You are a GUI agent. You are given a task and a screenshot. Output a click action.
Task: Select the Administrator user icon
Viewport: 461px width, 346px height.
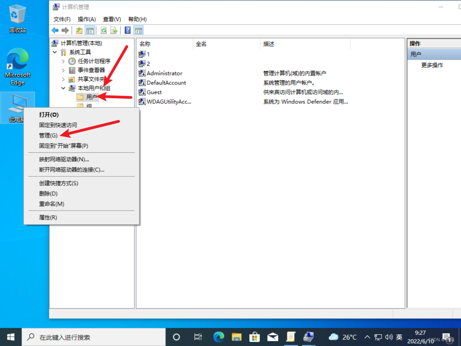click(142, 73)
